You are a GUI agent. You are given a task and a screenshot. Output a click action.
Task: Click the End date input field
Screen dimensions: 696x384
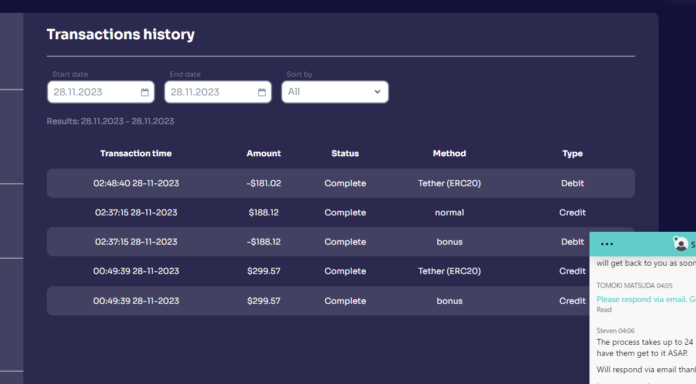(x=211, y=92)
